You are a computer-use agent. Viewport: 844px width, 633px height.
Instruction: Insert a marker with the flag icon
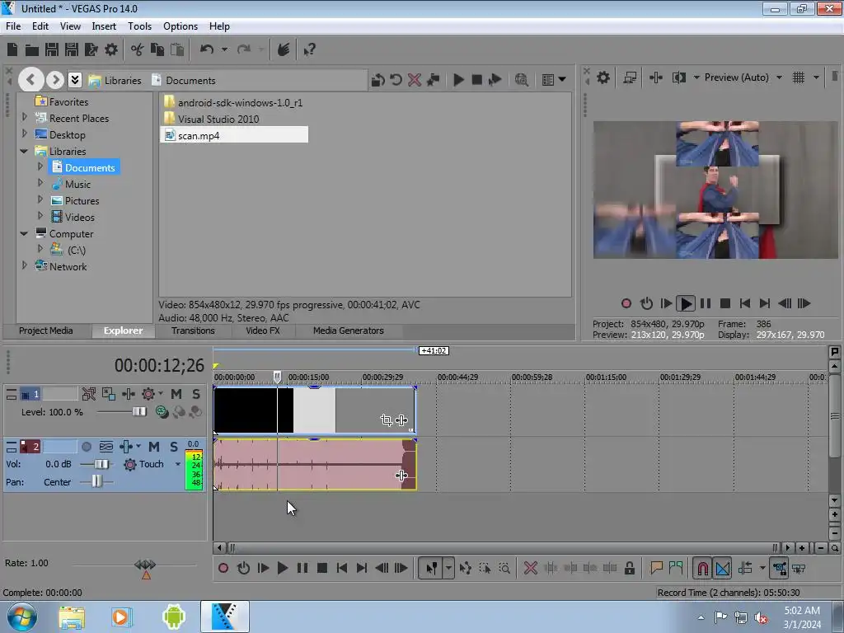(655, 568)
